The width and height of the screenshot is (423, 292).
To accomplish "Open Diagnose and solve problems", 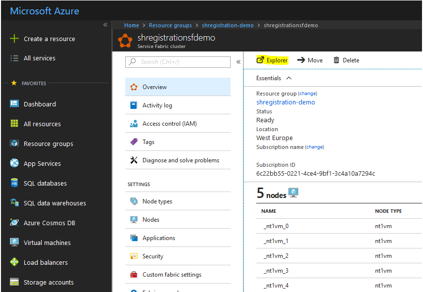I will [178, 160].
